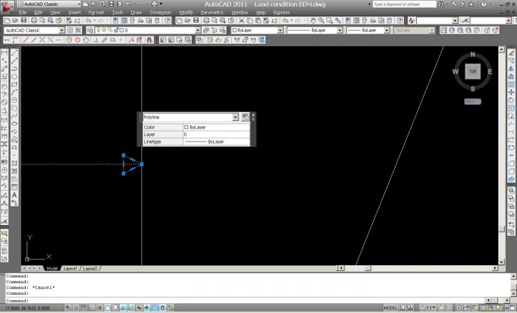Select the Multiline Text A tool
This screenshot has height=313, width=517.
tap(14, 195)
